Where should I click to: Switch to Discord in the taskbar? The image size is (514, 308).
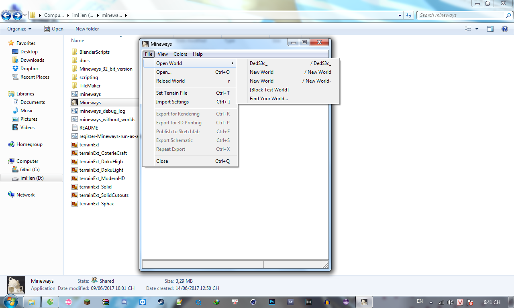coord(124,302)
